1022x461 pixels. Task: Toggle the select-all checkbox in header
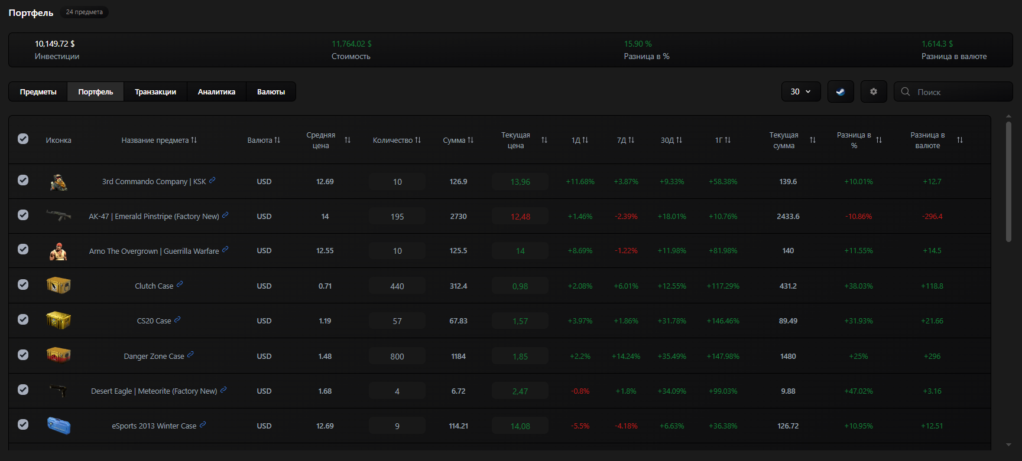[x=23, y=139]
